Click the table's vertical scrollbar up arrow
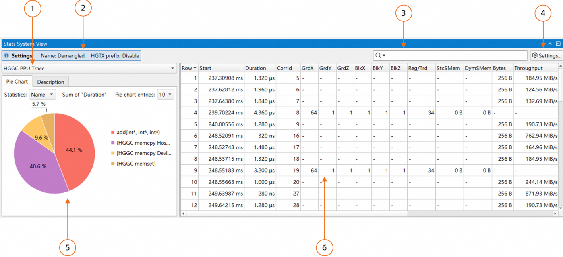 pyautogui.click(x=561, y=66)
